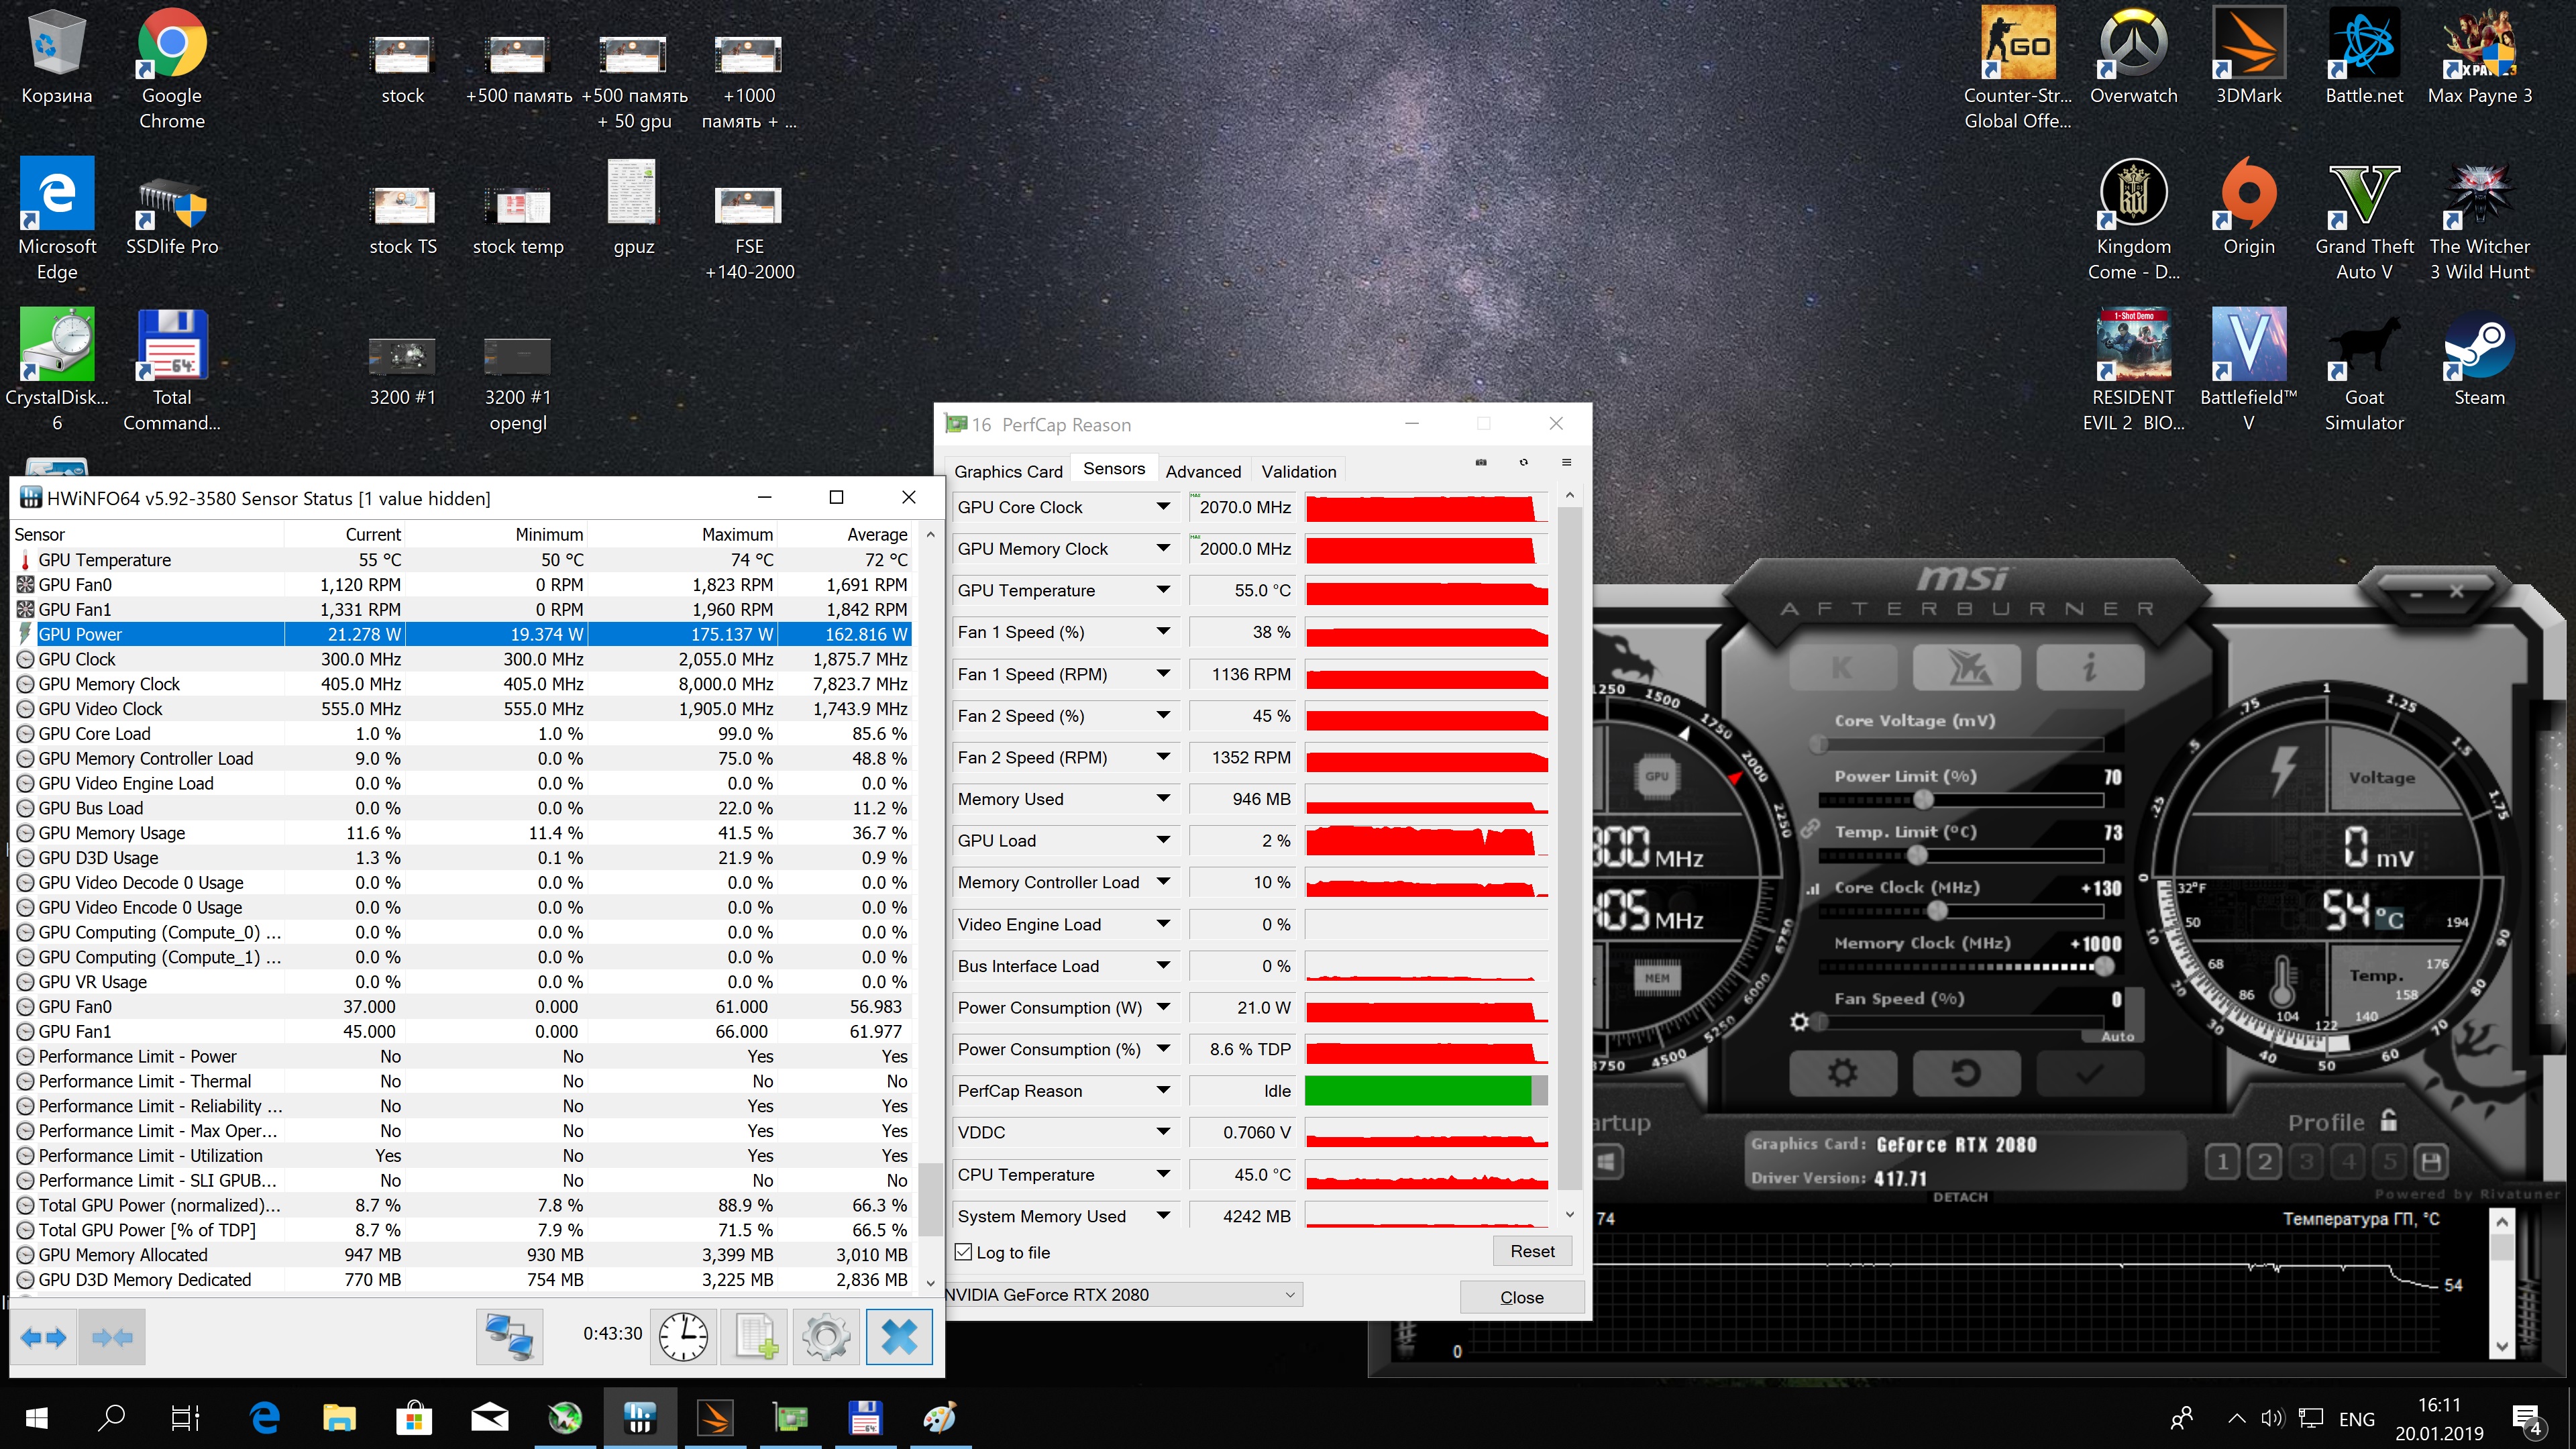Select Afterburner profile slot 1
Viewport: 2576px width, 1449px height.
[2222, 1162]
